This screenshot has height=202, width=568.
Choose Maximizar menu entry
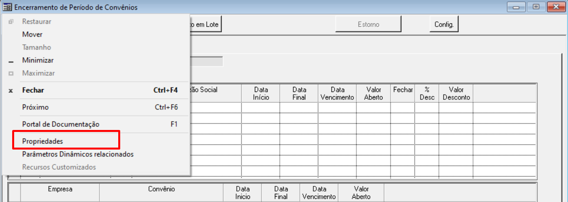point(96,73)
